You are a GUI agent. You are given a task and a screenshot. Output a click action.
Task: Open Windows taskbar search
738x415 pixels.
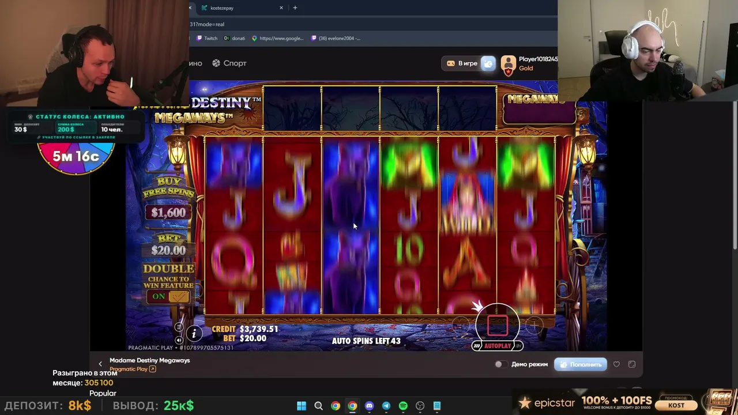(318, 406)
